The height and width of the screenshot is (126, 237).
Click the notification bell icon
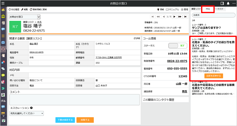click(x=228, y=3)
